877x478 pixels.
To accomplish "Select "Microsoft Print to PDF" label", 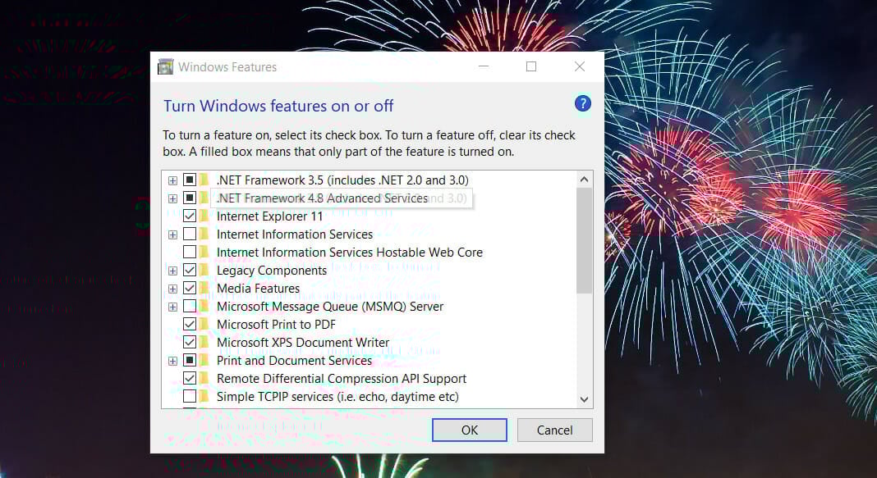I will (276, 324).
